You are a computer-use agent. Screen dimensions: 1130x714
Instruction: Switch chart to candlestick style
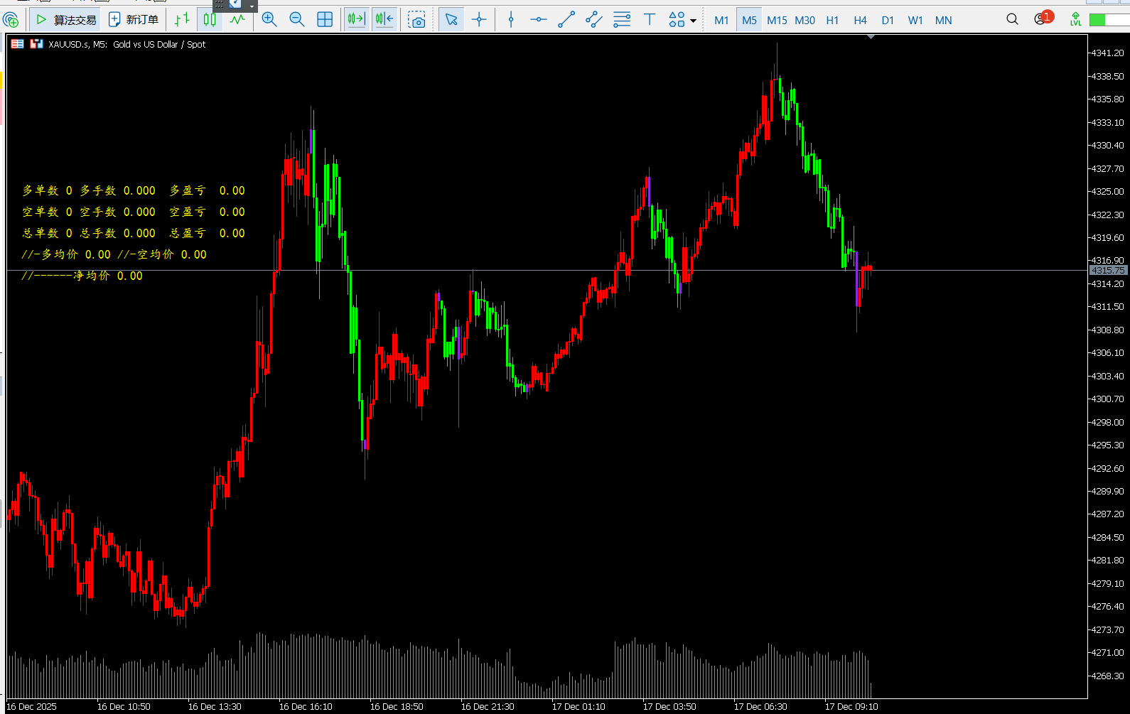coord(210,20)
